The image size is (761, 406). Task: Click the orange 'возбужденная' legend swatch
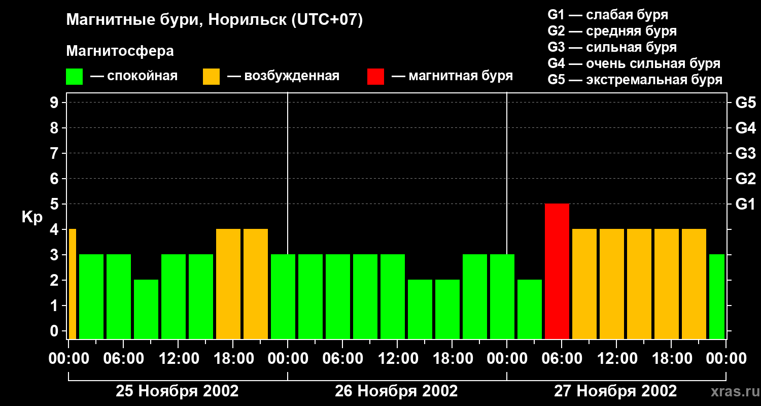[211, 77]
